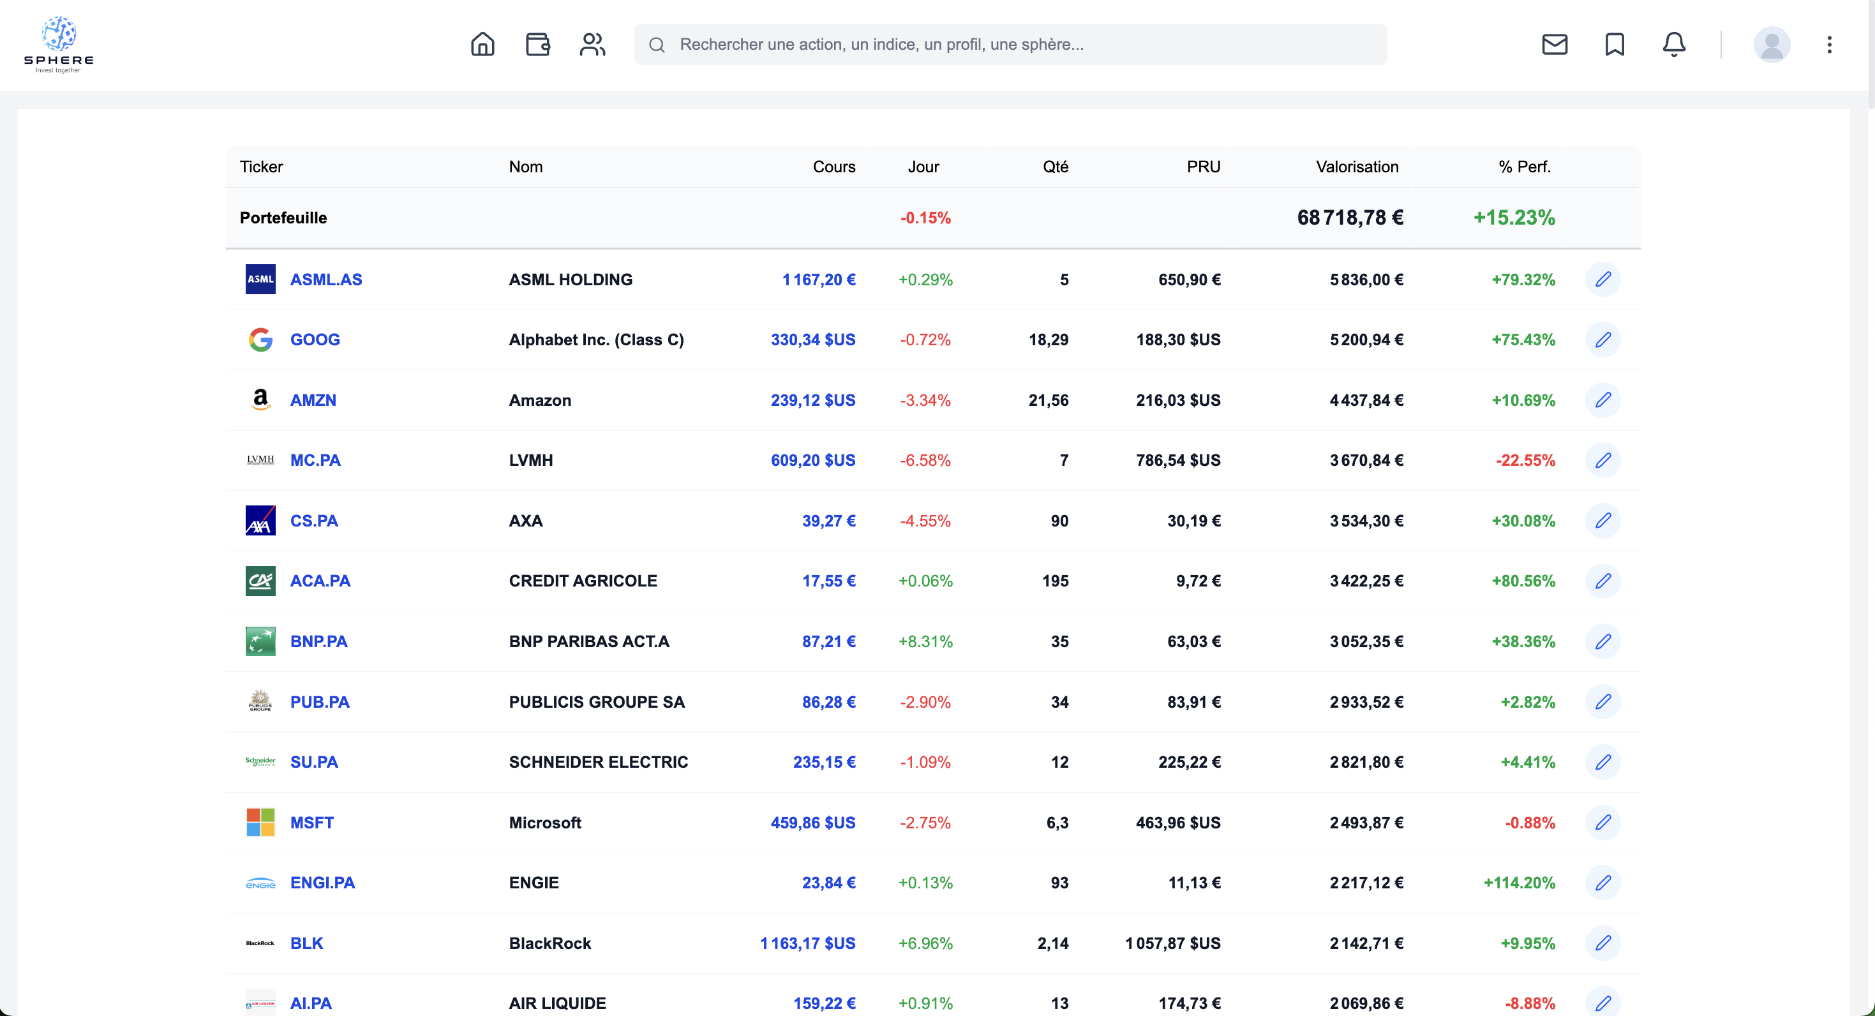
Task: Edit the BlackRock position
Action: [1602, 943]
